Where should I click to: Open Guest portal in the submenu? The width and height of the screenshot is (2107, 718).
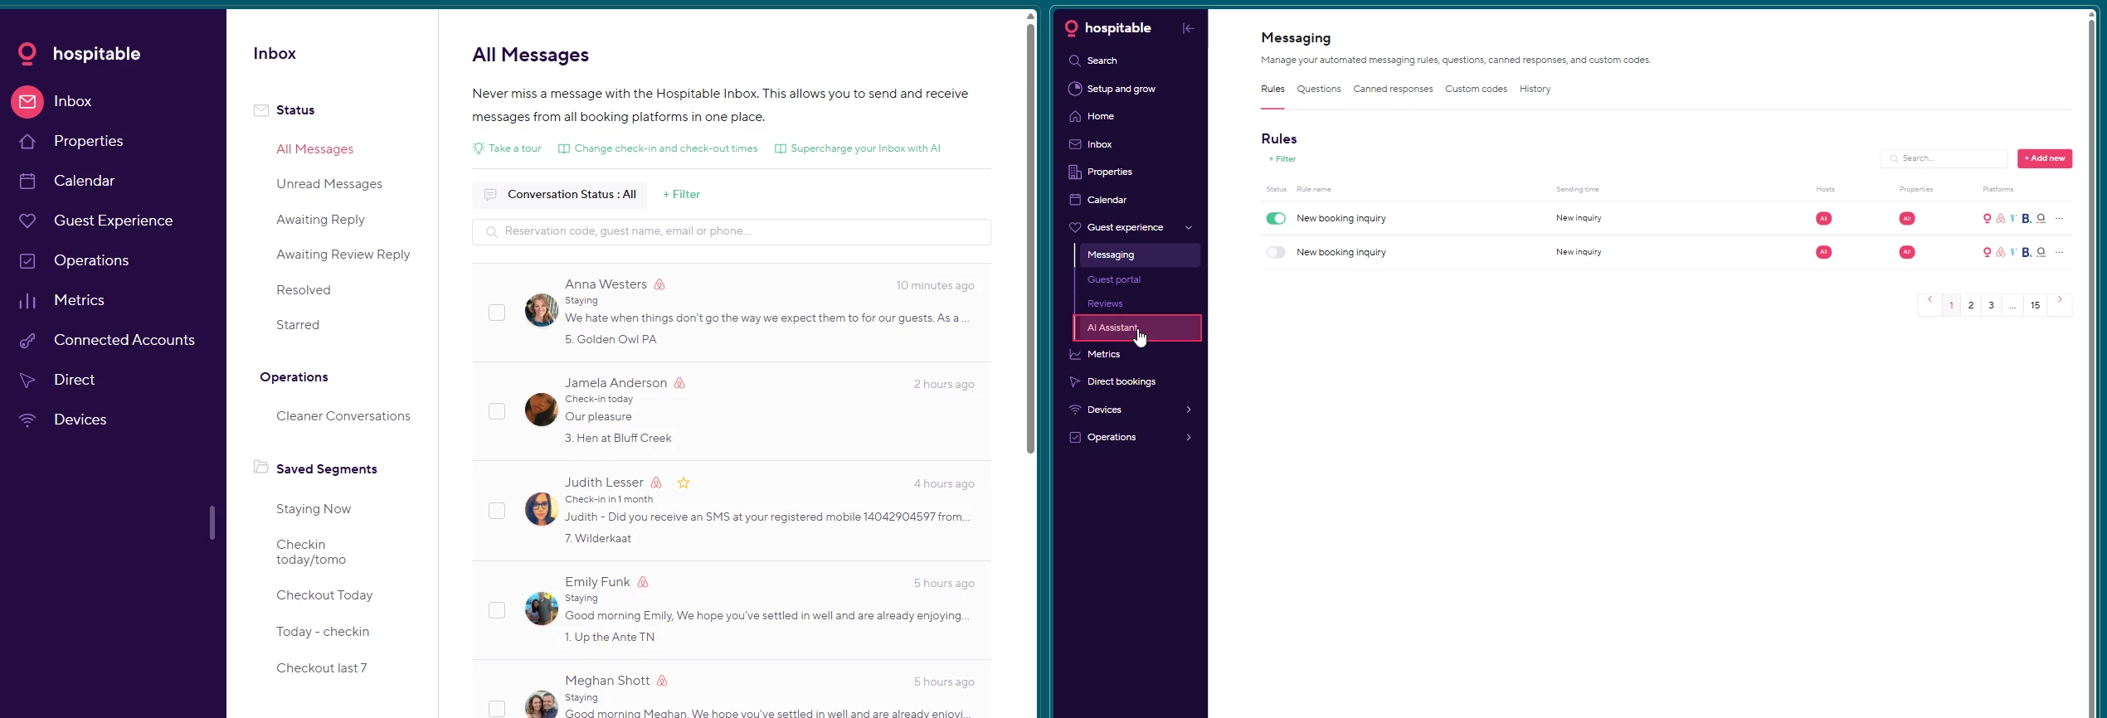pyautogui.click(x=1113, y=279)
